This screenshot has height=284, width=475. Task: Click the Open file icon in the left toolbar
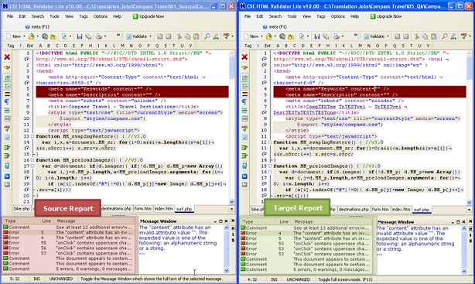[31, 36]
